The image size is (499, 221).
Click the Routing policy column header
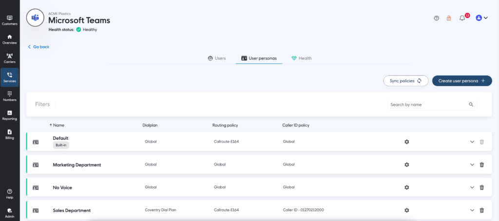(x=225, y=125)
